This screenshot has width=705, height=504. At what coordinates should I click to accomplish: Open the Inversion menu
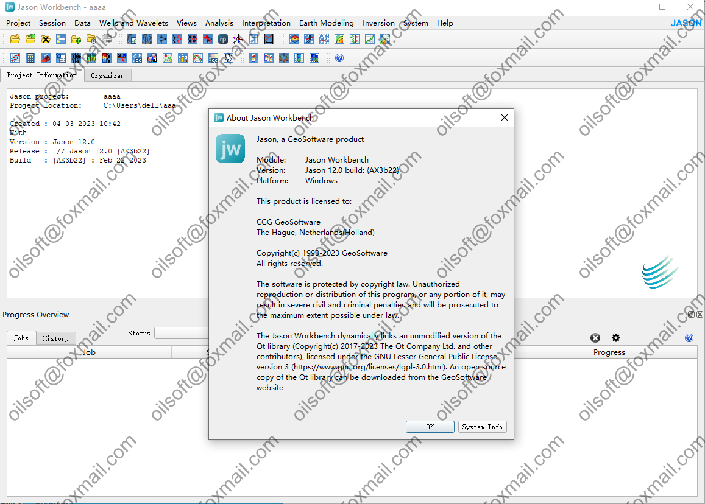click(378, 23)
